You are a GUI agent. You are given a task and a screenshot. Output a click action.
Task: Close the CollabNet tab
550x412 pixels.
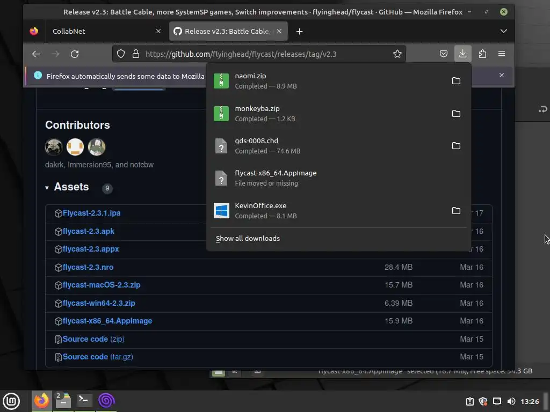tap(158, 31)
